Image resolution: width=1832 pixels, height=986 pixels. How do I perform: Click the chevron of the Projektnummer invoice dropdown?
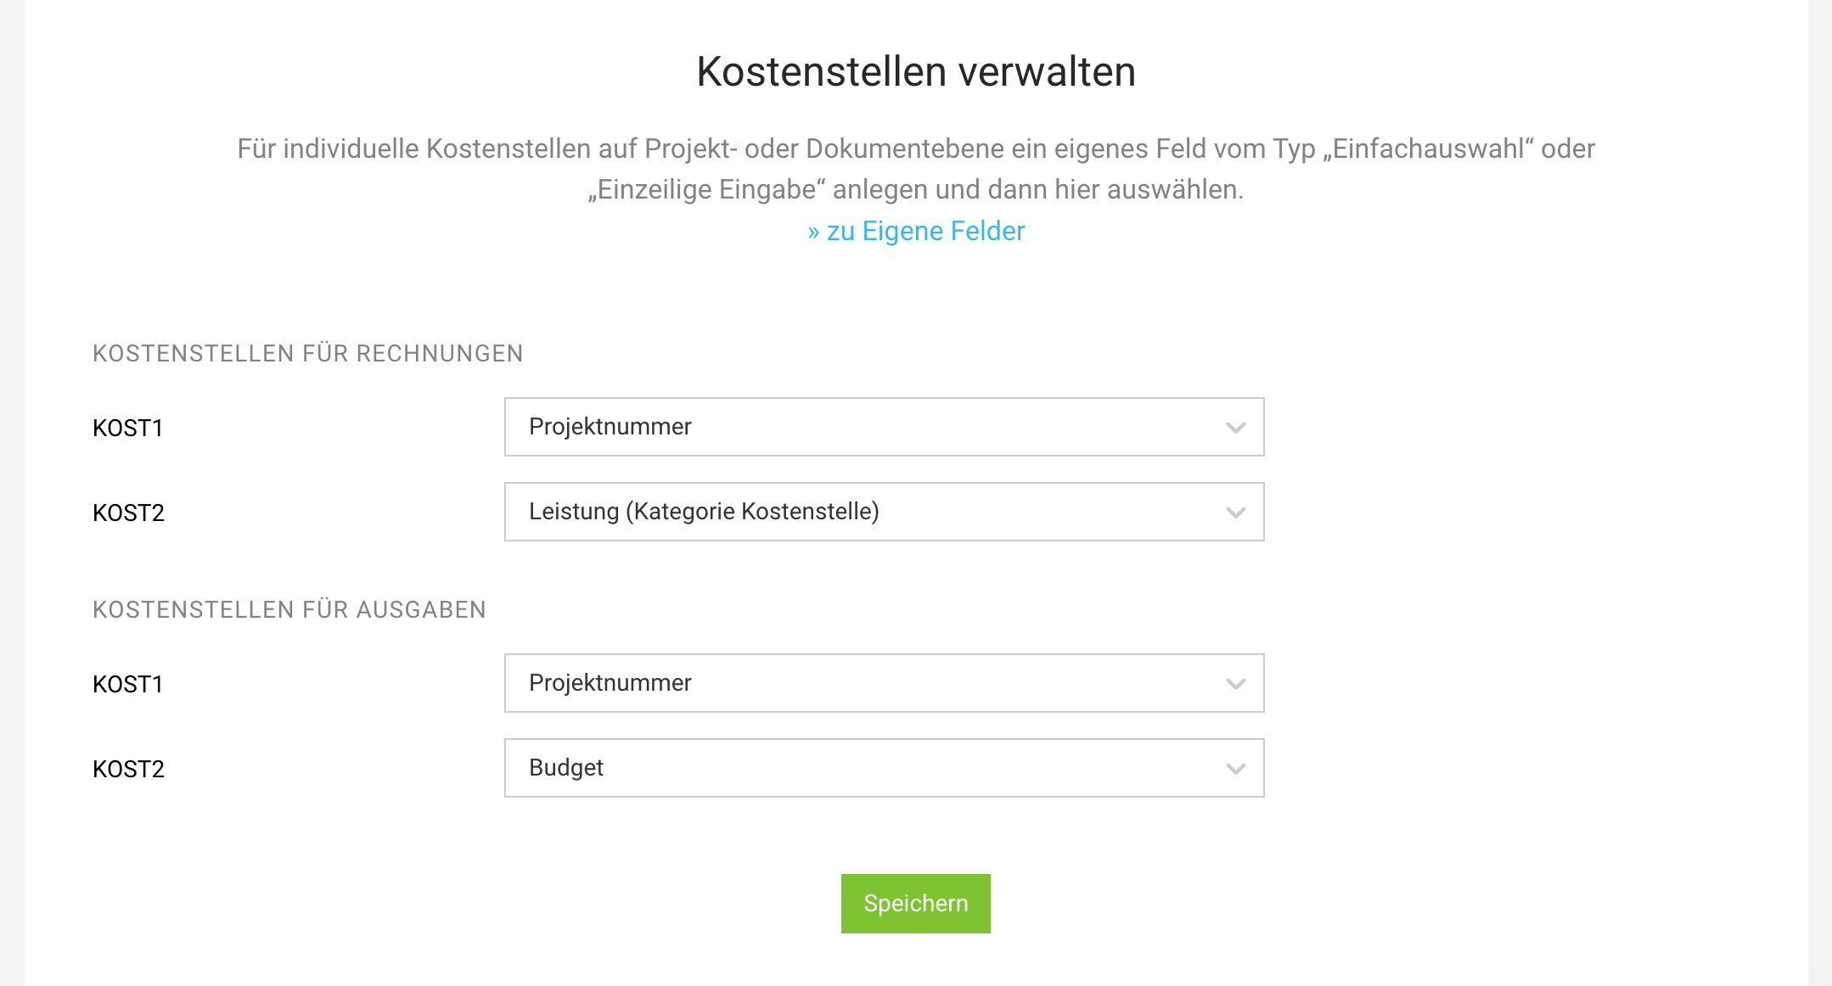point(1235,427)
